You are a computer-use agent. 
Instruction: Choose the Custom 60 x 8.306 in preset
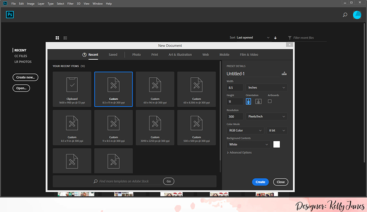(x=196, y=89)
